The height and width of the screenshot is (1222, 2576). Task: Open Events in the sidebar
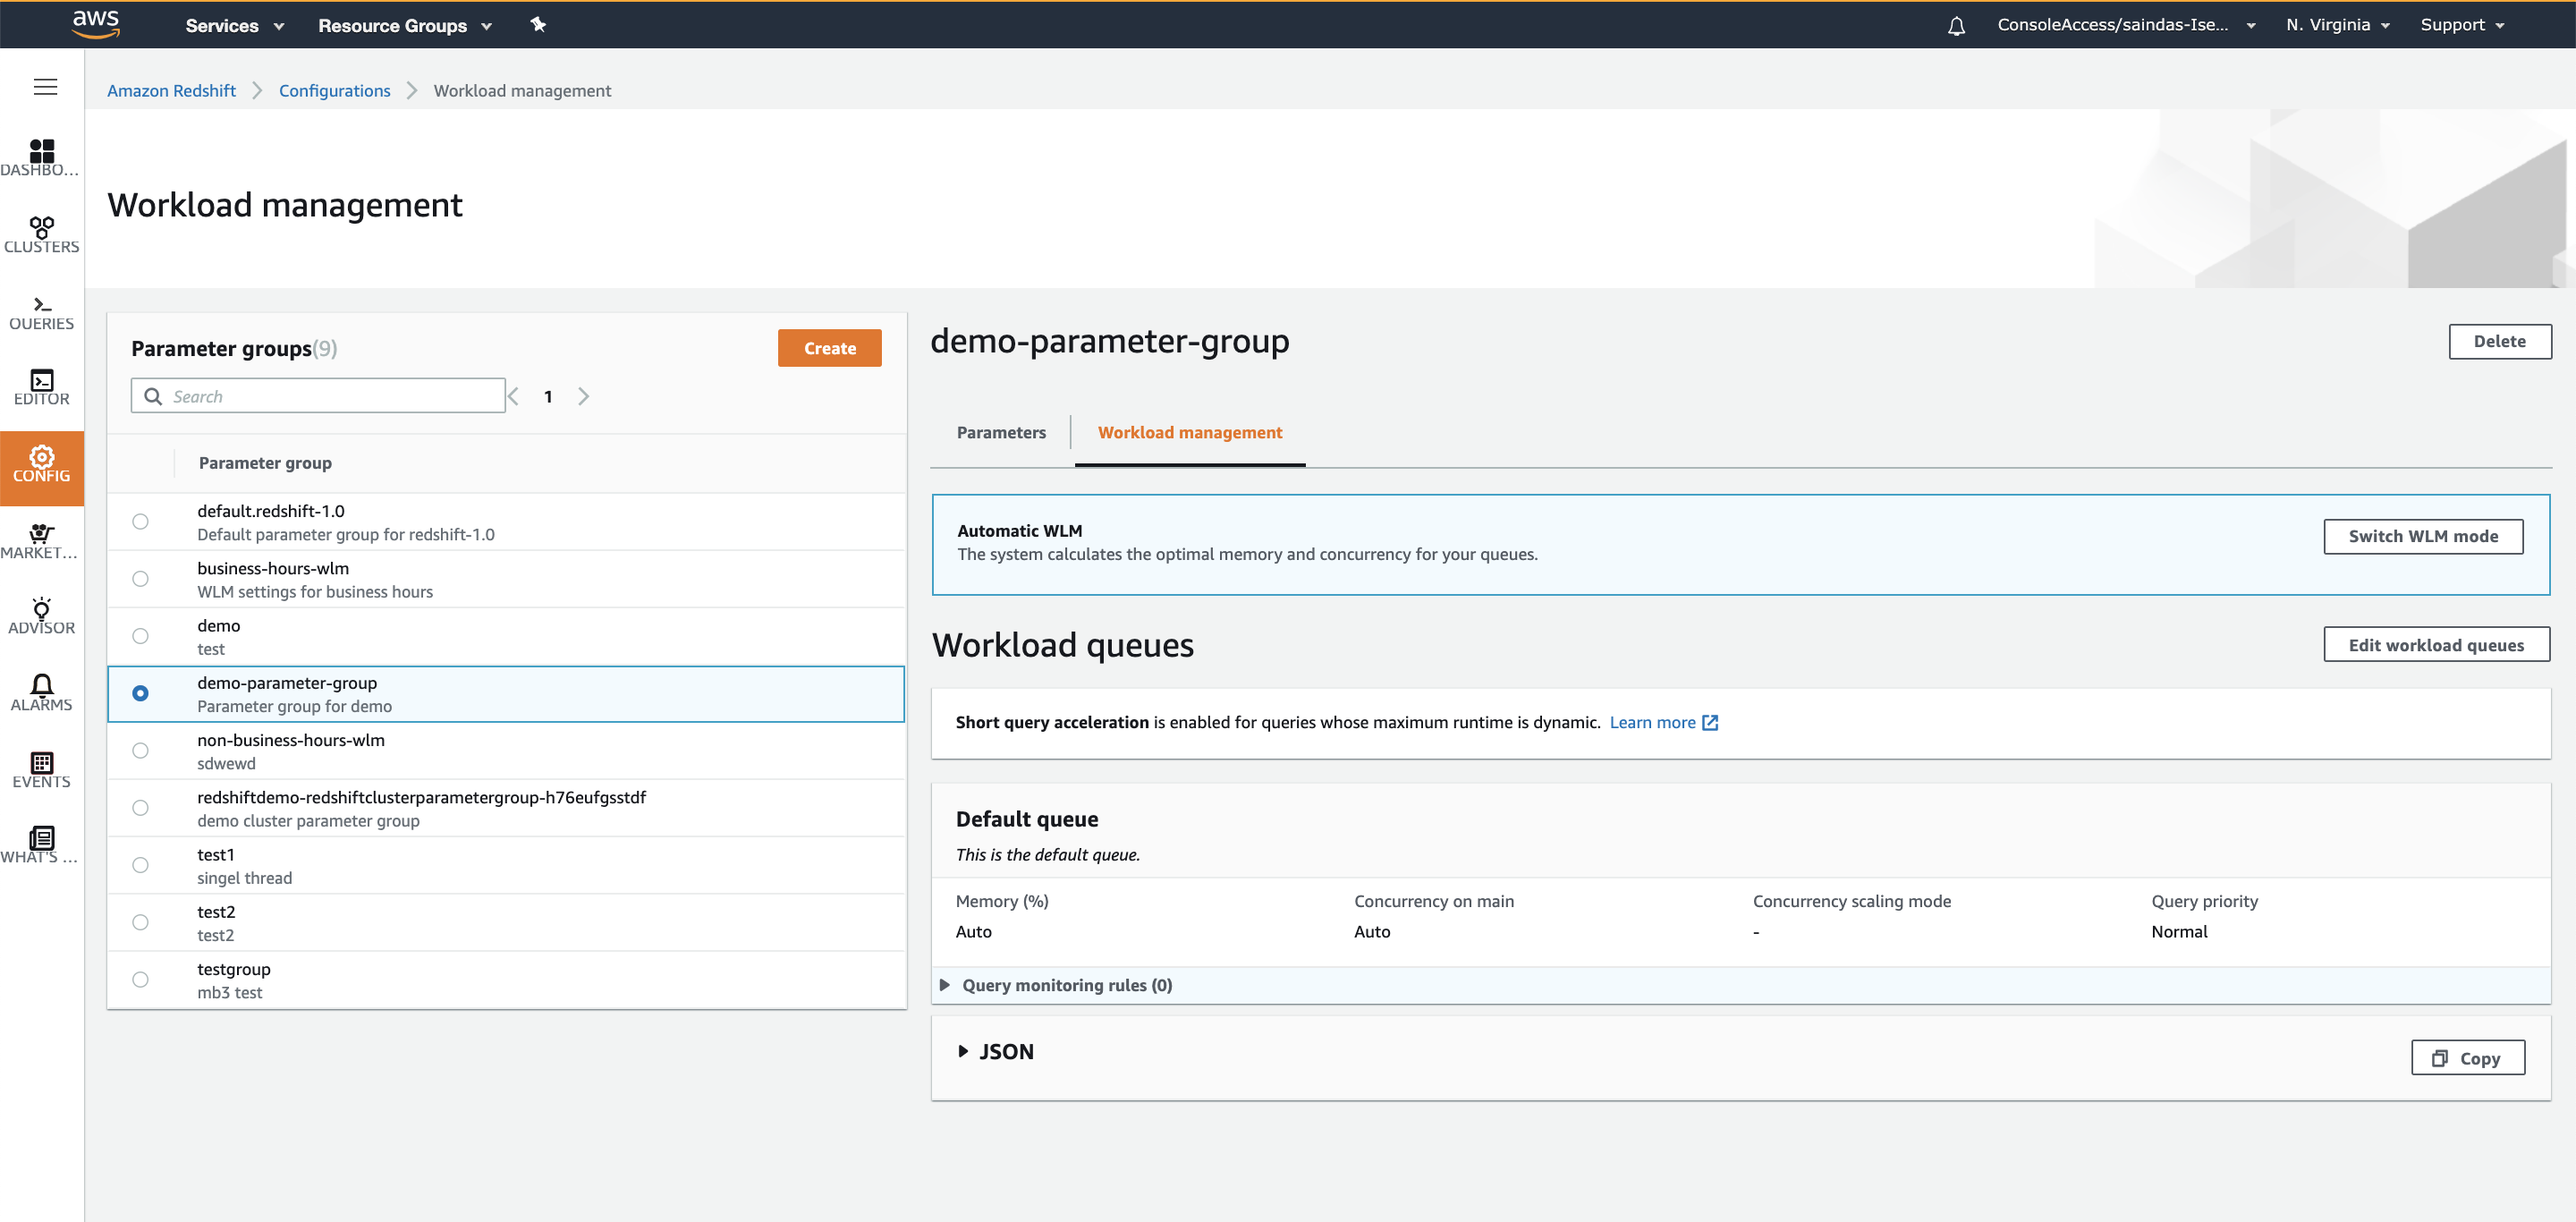41,770
